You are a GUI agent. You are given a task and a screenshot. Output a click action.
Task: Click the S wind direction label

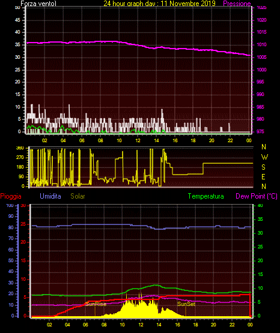pyautogui.click(x=263, y=167)
